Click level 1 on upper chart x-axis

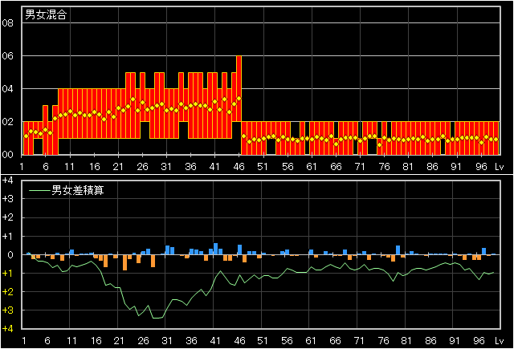pyautogui.click(x=22, y=167)
